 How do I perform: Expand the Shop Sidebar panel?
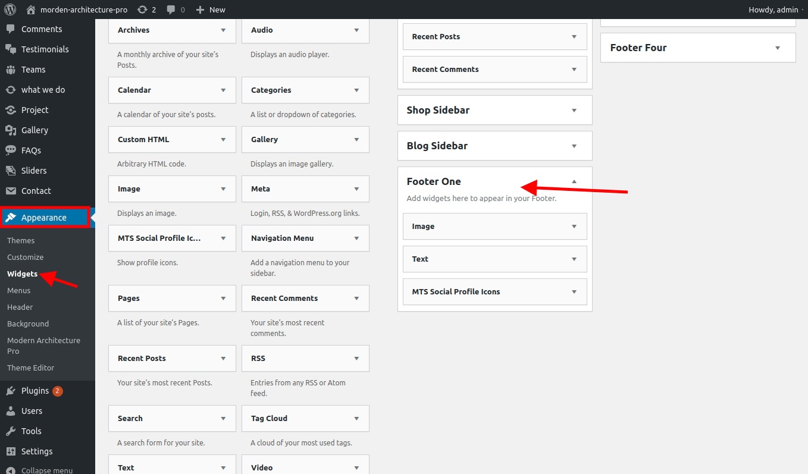pyautogui.click(x=574, y=110)
